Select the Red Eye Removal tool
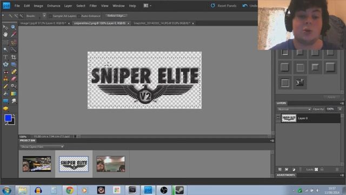Screen dimensions: 346x195 (5, 72)
